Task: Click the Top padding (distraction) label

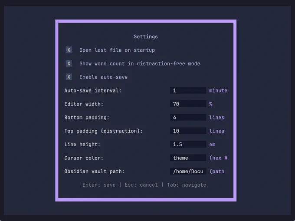Action: tap(104, 131)
